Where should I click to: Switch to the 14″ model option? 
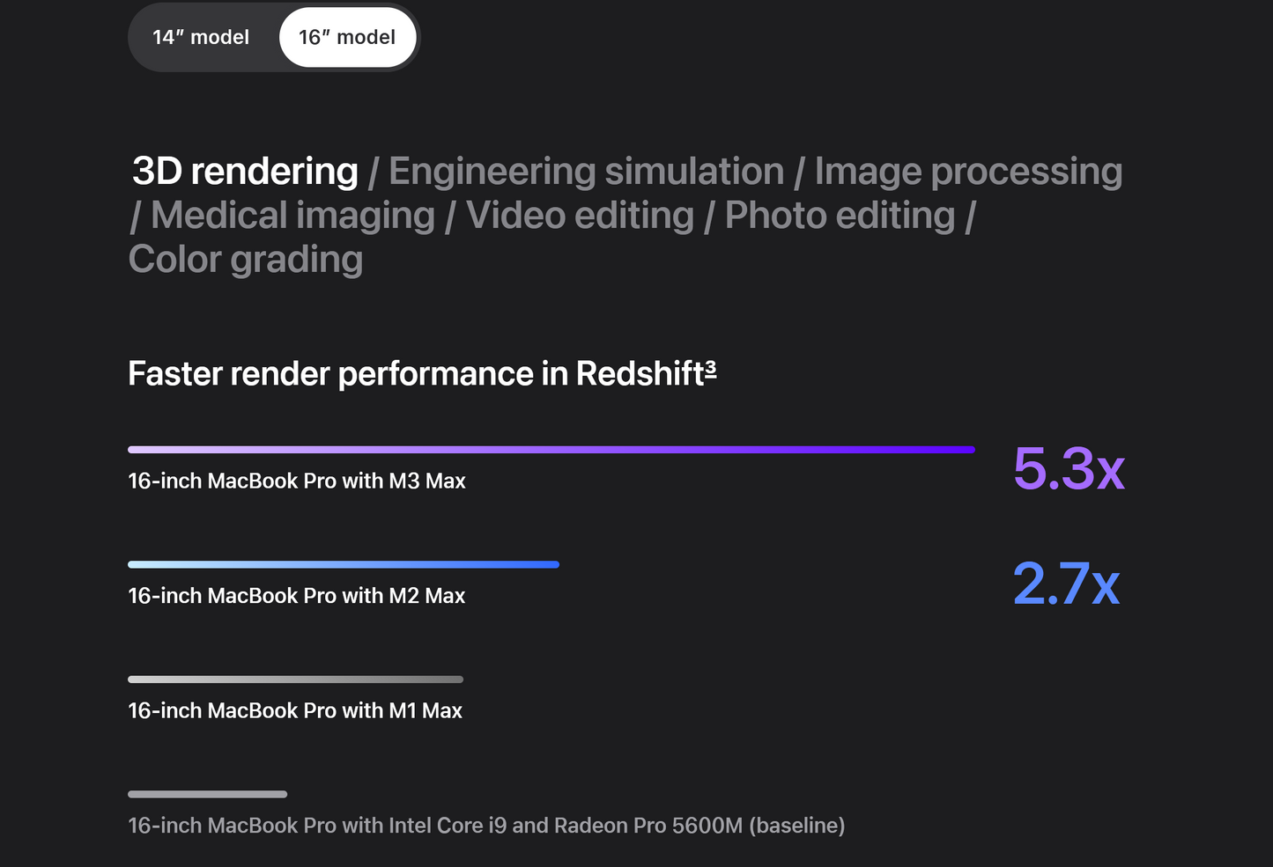(201, 38)
